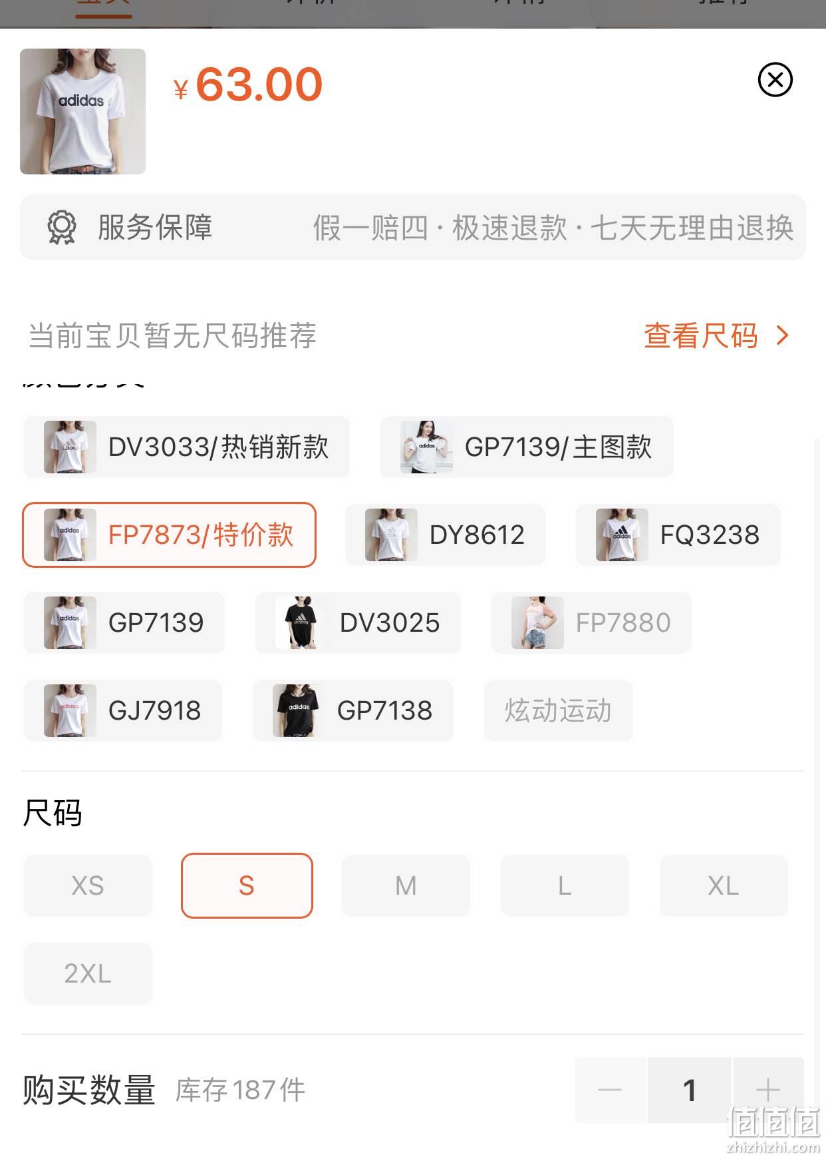Screen dimensions: 826x1159
Task: Expand size chart chevron arrow
Action: tap(783, 336)
